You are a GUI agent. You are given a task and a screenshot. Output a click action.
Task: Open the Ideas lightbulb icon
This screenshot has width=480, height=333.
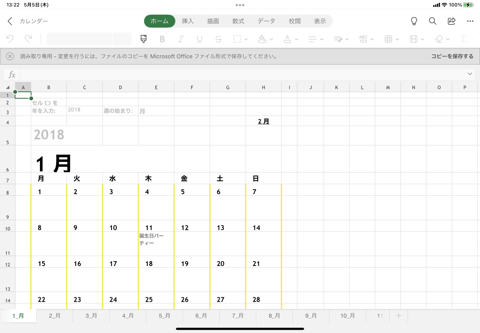(414, 21)
